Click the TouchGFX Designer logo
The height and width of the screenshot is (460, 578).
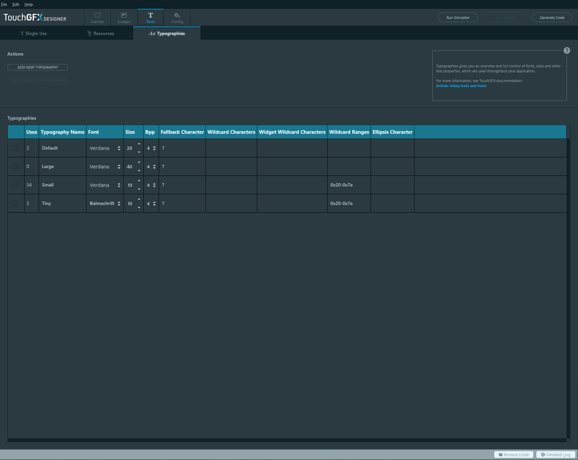point(35,17)
